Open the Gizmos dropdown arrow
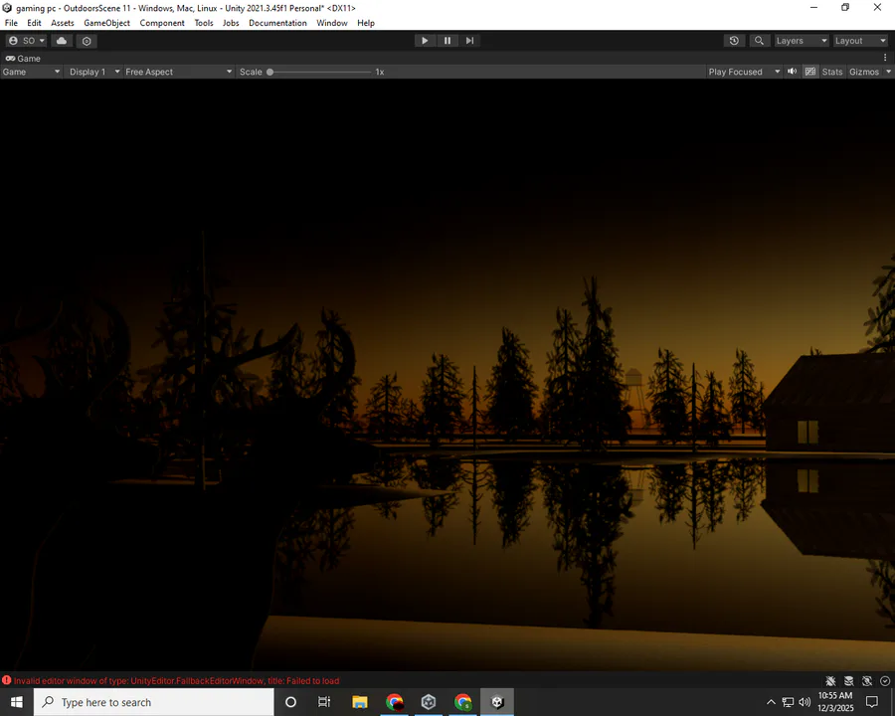The height and width of the screenshot is (716, 895). pyautogui.click(x=888, y=72)
